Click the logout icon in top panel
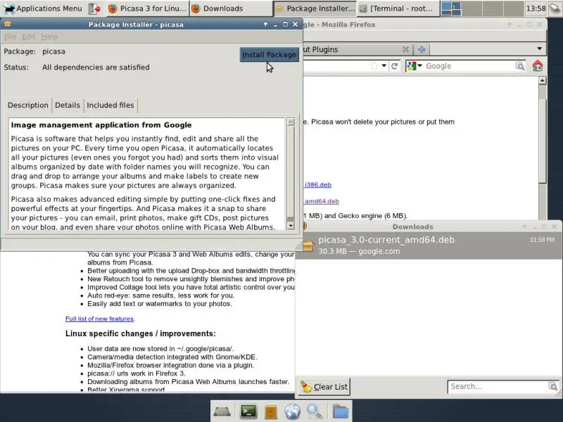Viewport: 563px width, 422px height. [94, 8]
